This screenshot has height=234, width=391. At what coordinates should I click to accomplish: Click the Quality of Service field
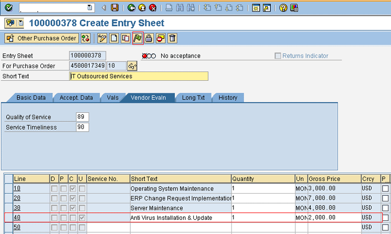pos(82,117)
